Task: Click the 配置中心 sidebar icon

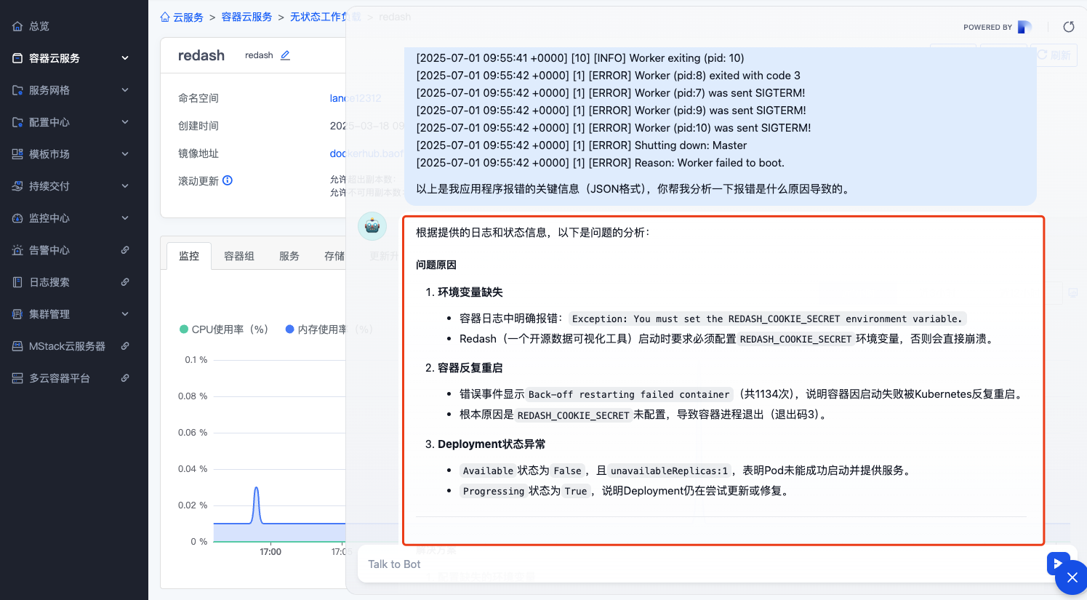Action: (17, 122)
